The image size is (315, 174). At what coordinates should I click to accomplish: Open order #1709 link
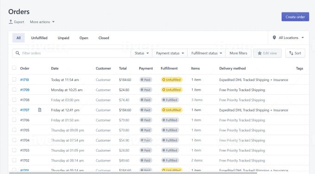[25, 90]
